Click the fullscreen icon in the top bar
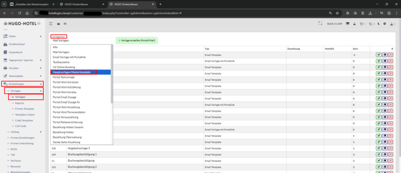 (321, 24)
